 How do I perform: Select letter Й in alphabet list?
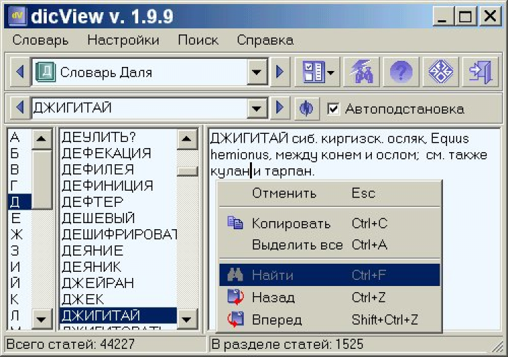[x=20, y=283]
